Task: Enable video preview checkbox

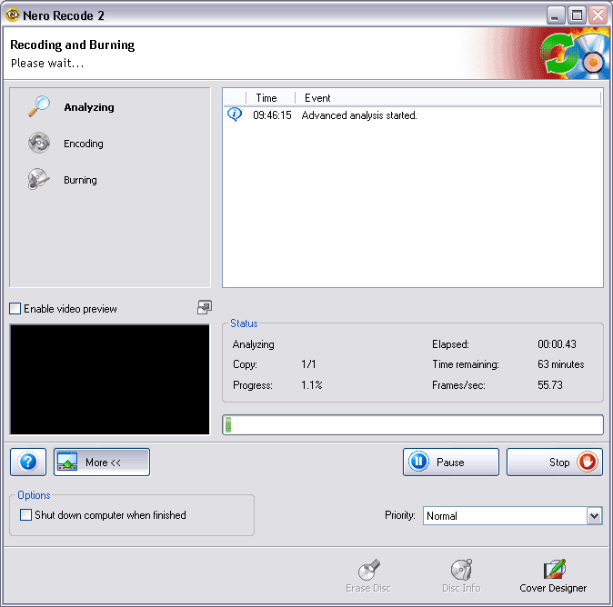Action: pos(15,309)
